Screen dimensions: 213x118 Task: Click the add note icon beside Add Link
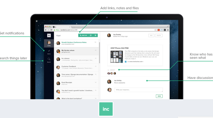coord(91,35)
